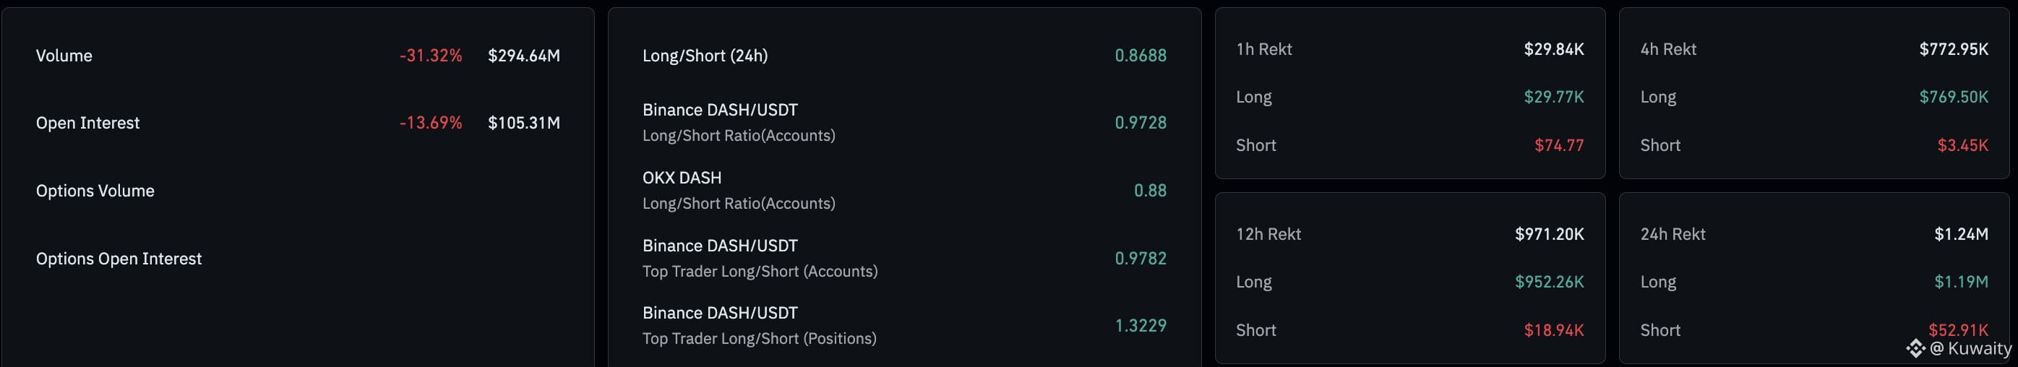Click the 1.3229 top trader positions value
Viewport: 2018px width, 367px height.
[1140, 326]
